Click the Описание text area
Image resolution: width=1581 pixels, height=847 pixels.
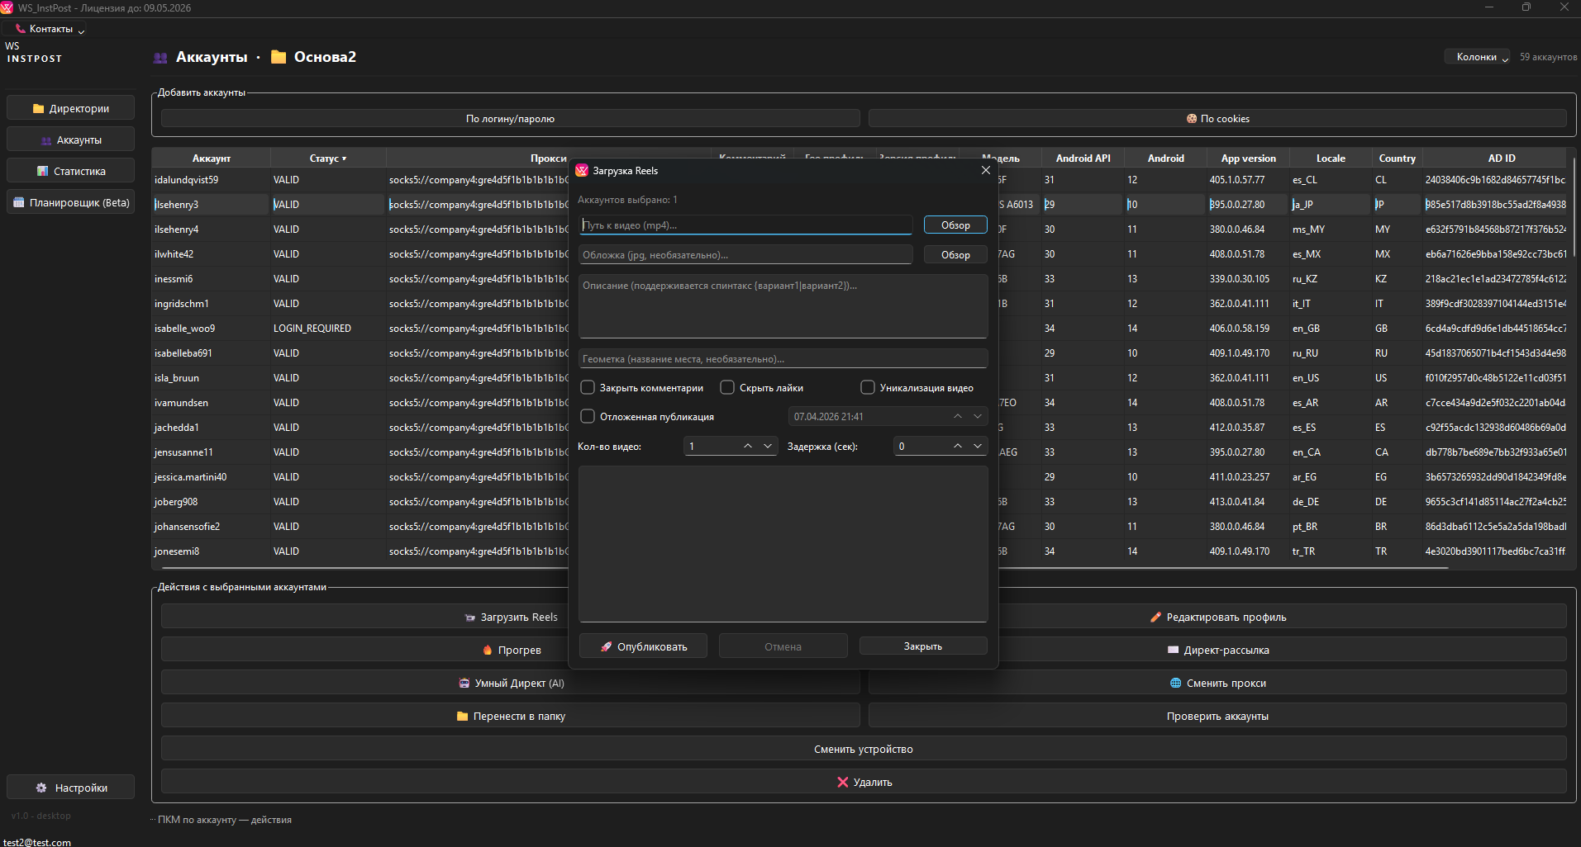(783, 305)
